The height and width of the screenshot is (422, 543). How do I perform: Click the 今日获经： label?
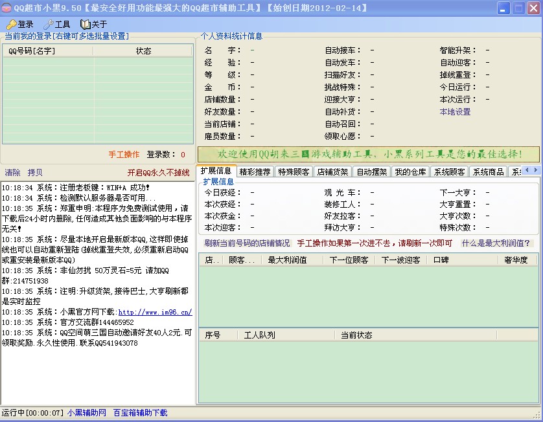click(x=223, y=192)
